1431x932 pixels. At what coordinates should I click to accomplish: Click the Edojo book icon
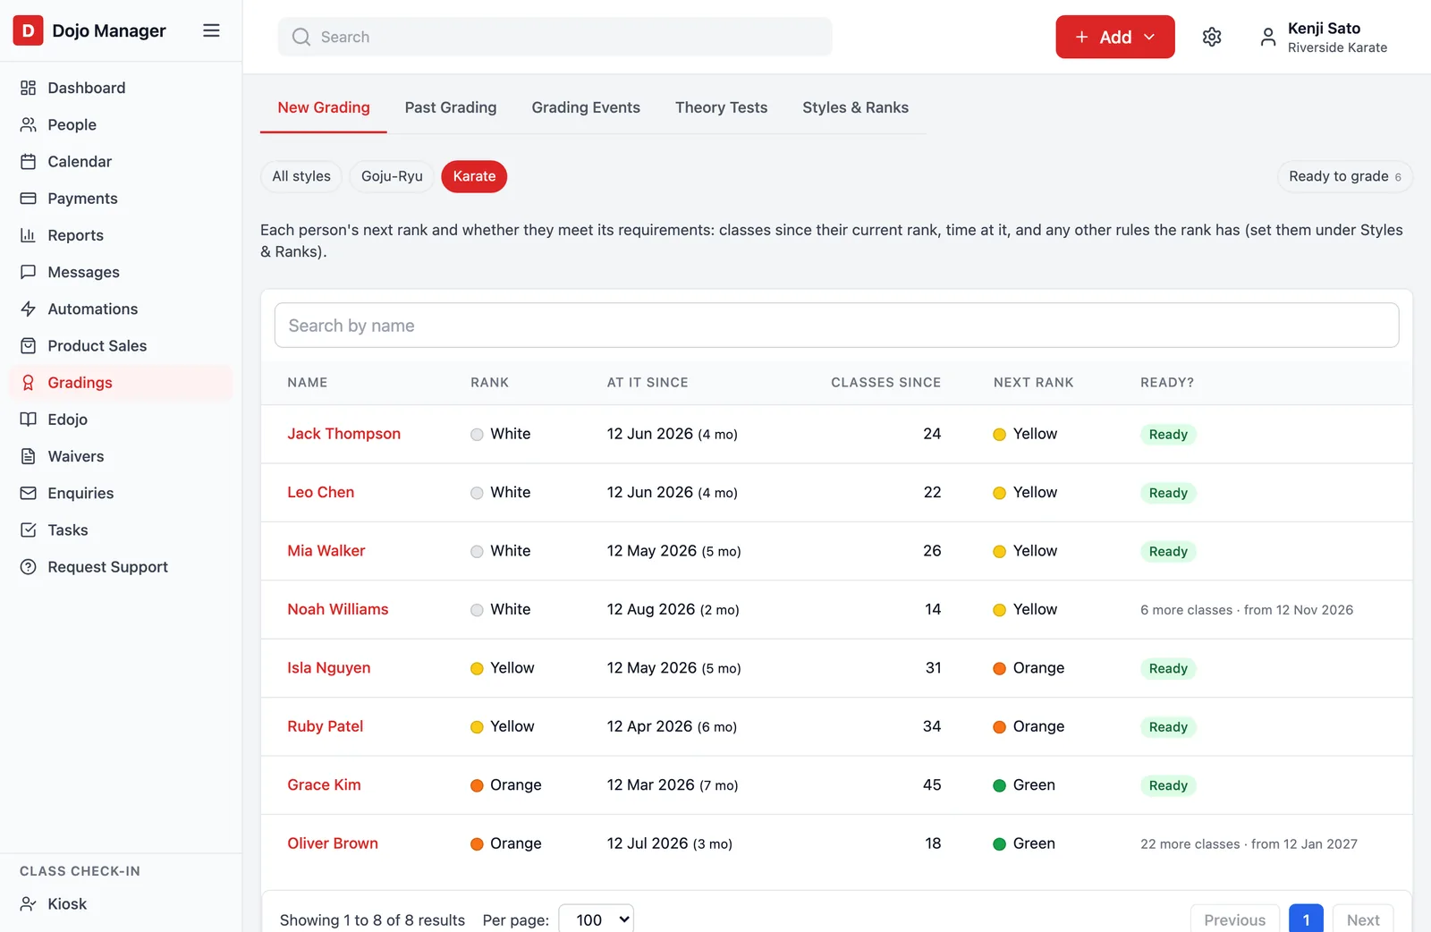point(29,419)
